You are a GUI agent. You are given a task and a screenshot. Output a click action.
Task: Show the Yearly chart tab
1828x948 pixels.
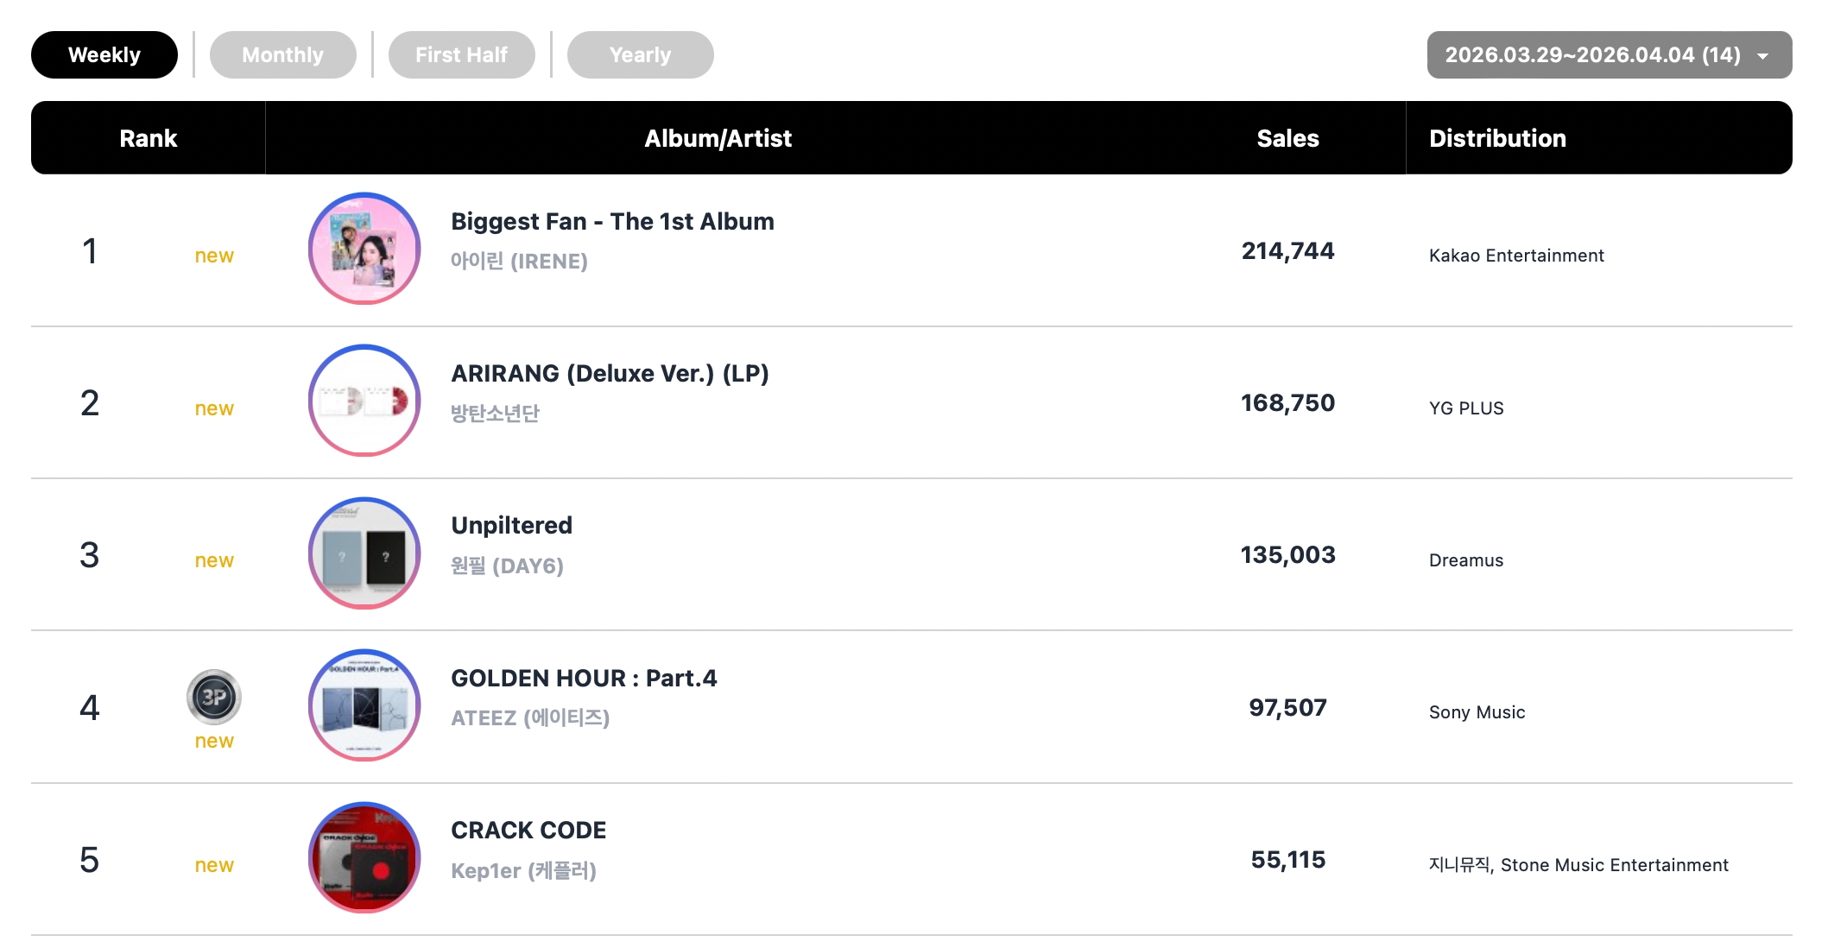pos(640,55)
